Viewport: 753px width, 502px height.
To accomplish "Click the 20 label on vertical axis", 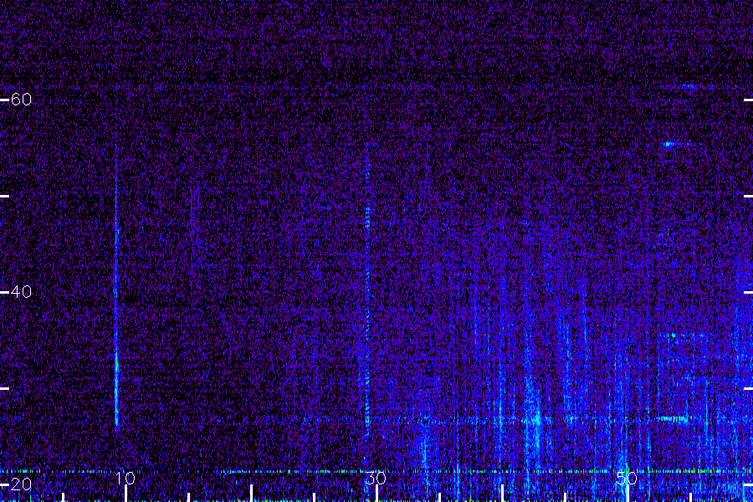I will (x=21, y=484).
